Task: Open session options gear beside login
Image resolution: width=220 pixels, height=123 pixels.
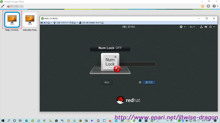Action: point(140,82)
